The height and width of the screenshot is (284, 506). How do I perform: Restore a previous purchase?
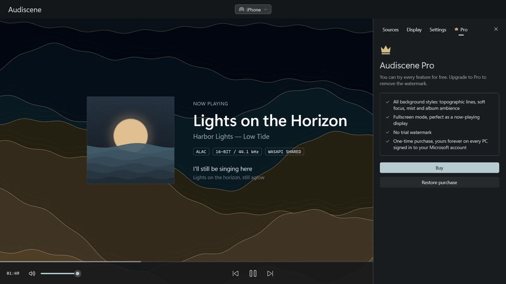440,182
